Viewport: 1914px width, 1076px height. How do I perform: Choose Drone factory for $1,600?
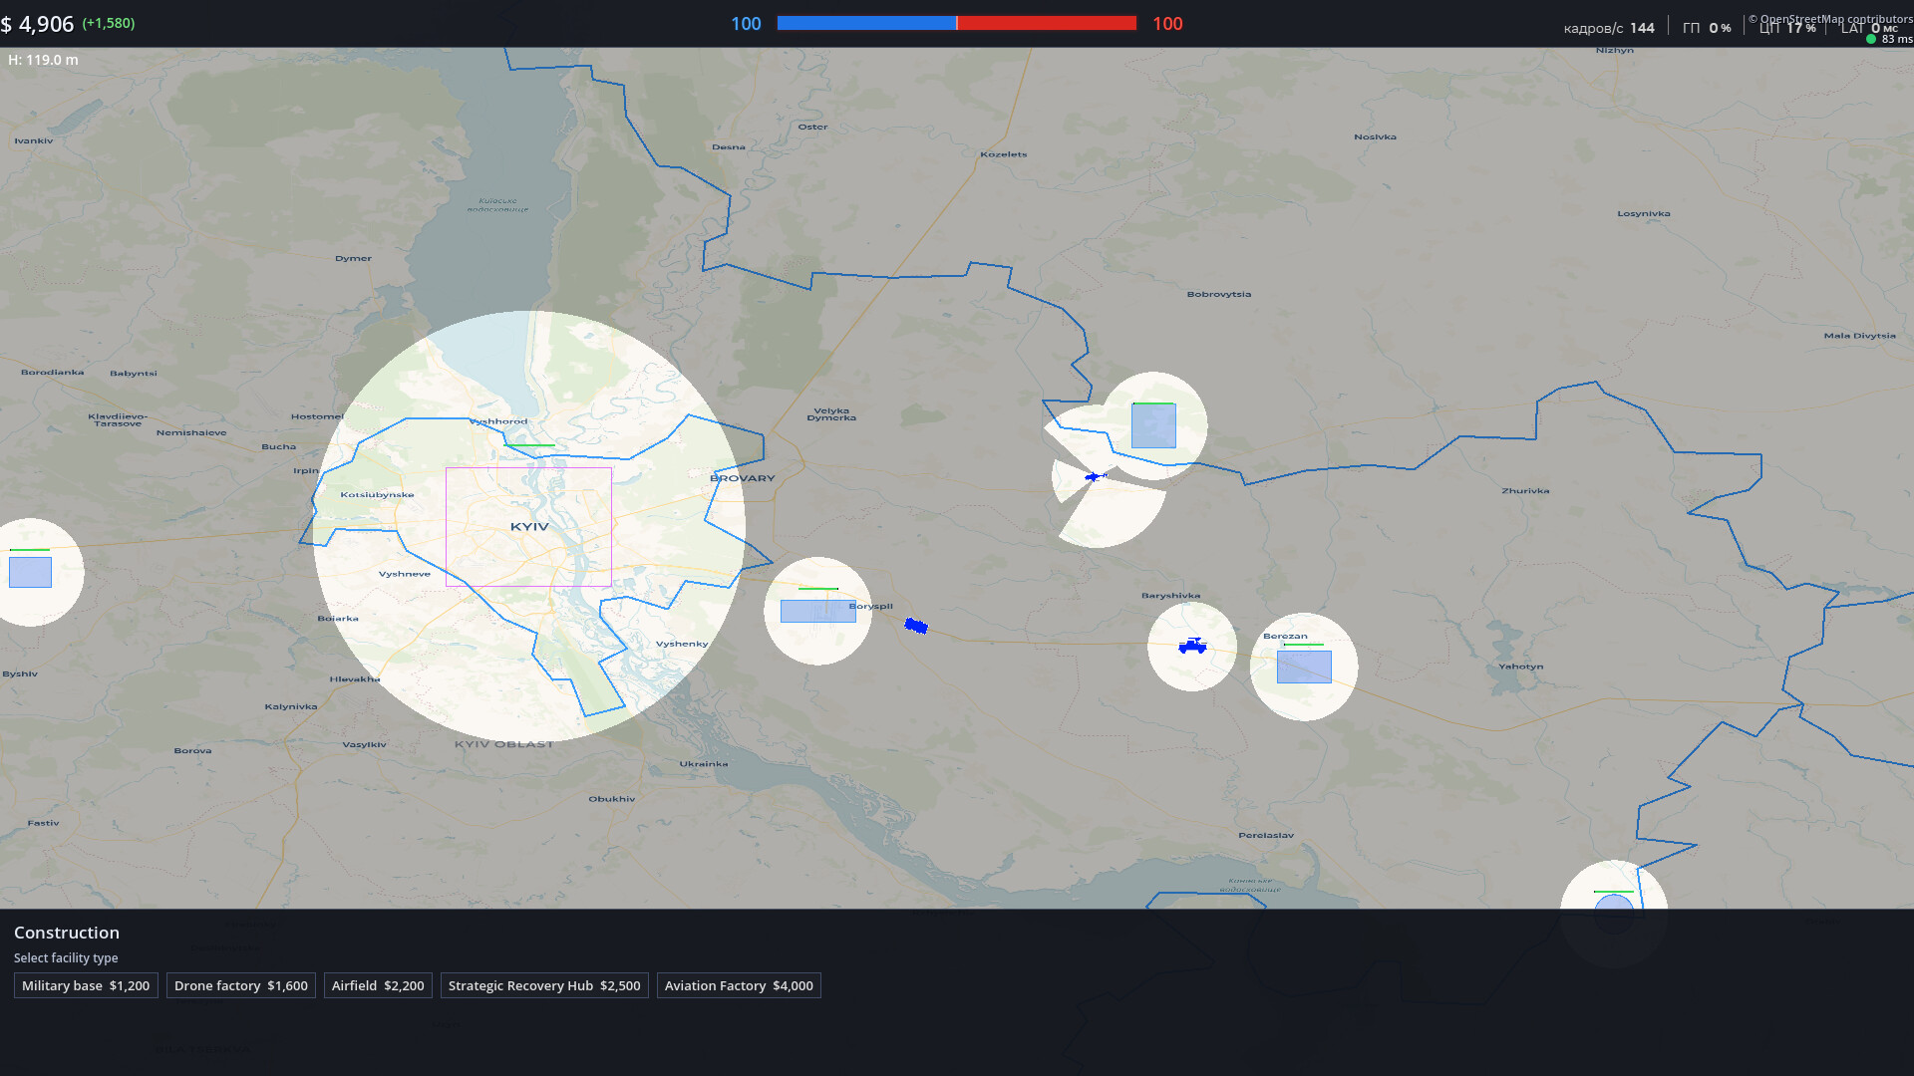(240, 985)
